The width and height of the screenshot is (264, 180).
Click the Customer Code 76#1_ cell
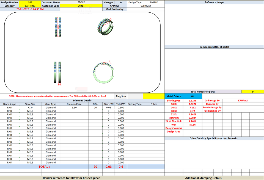coord(81,6)
